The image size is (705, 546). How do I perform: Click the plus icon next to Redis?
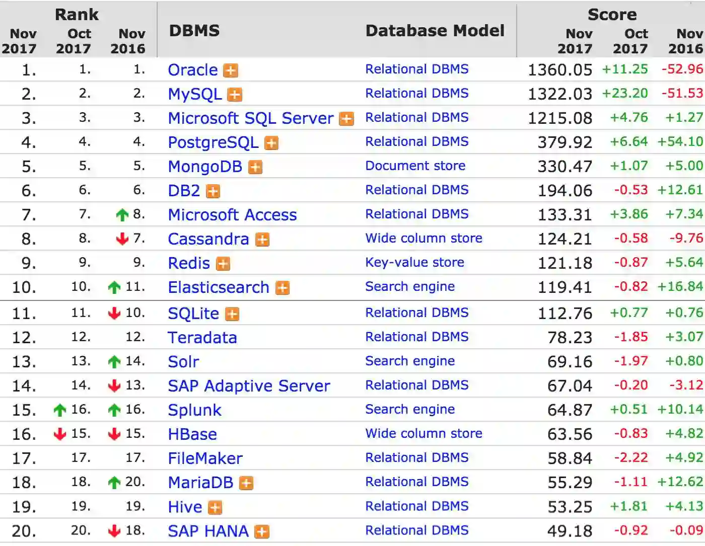pyautogui.click(x=223, y=264)
